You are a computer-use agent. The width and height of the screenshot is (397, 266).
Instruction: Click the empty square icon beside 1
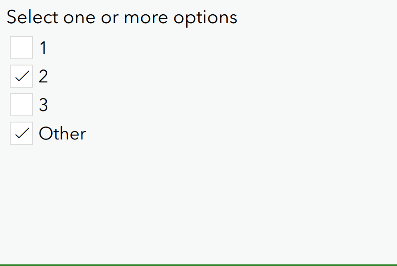coord(21,48)
